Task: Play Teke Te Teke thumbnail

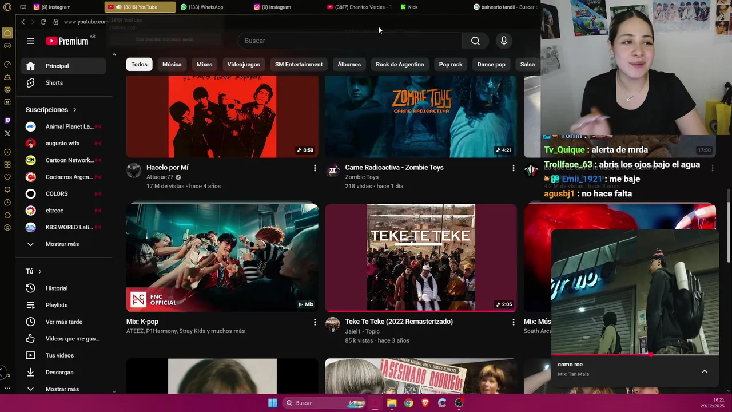Action: coord(421,257)
